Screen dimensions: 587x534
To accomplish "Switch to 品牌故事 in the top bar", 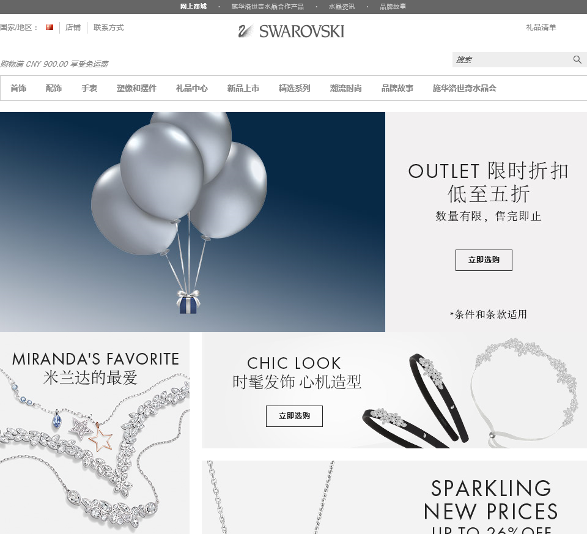I will [393, 7].
